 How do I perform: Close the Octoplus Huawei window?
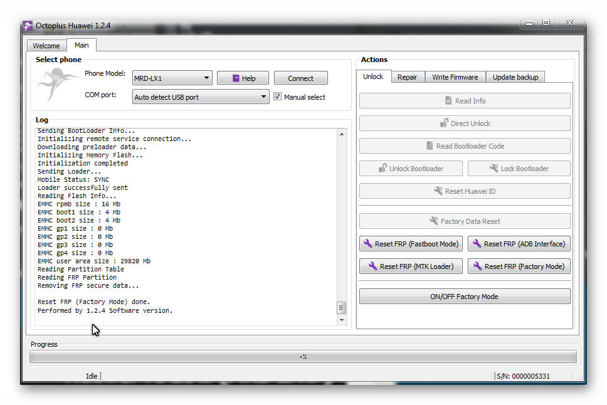tap(569, 23)
